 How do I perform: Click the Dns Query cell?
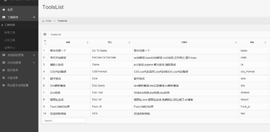coord(111,86)
